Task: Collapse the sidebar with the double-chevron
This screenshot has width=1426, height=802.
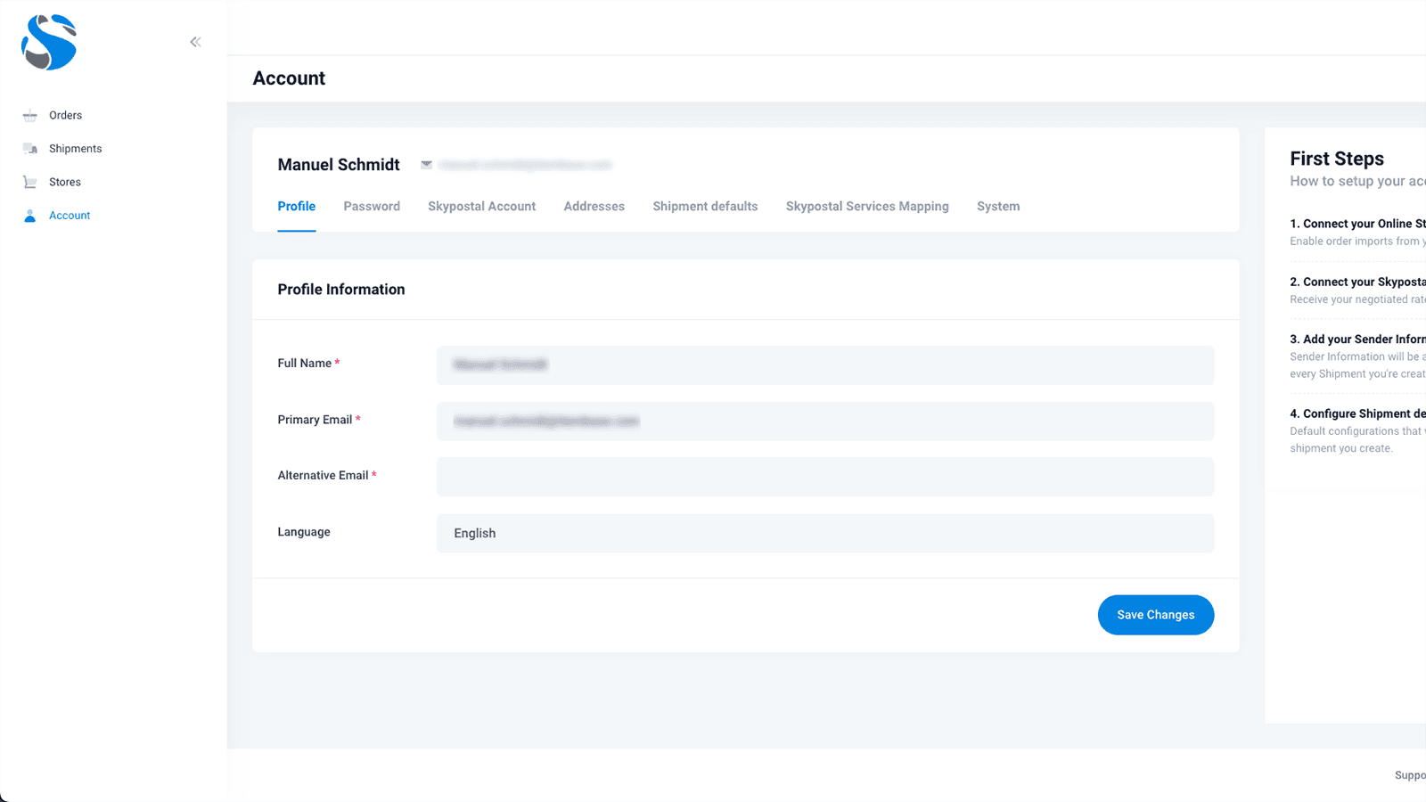Action: [x=195, y=41]
